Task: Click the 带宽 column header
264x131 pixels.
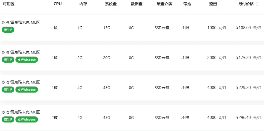Action: pos(187,4)
